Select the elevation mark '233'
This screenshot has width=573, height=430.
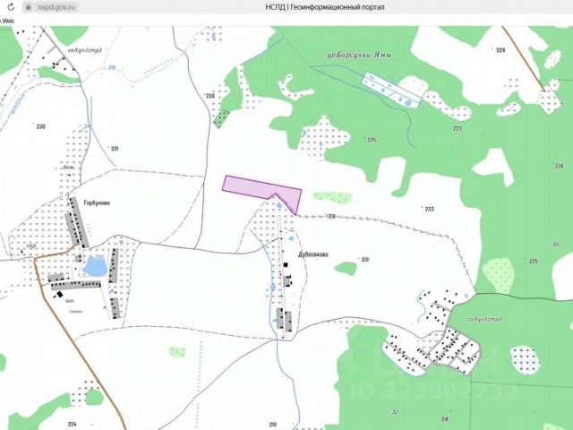(x=430, y=209)
